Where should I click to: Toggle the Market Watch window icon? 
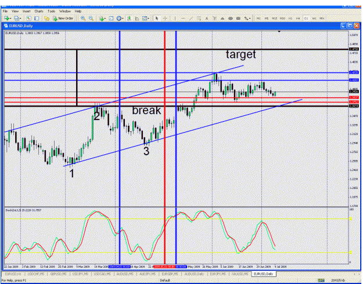point(28,18)
